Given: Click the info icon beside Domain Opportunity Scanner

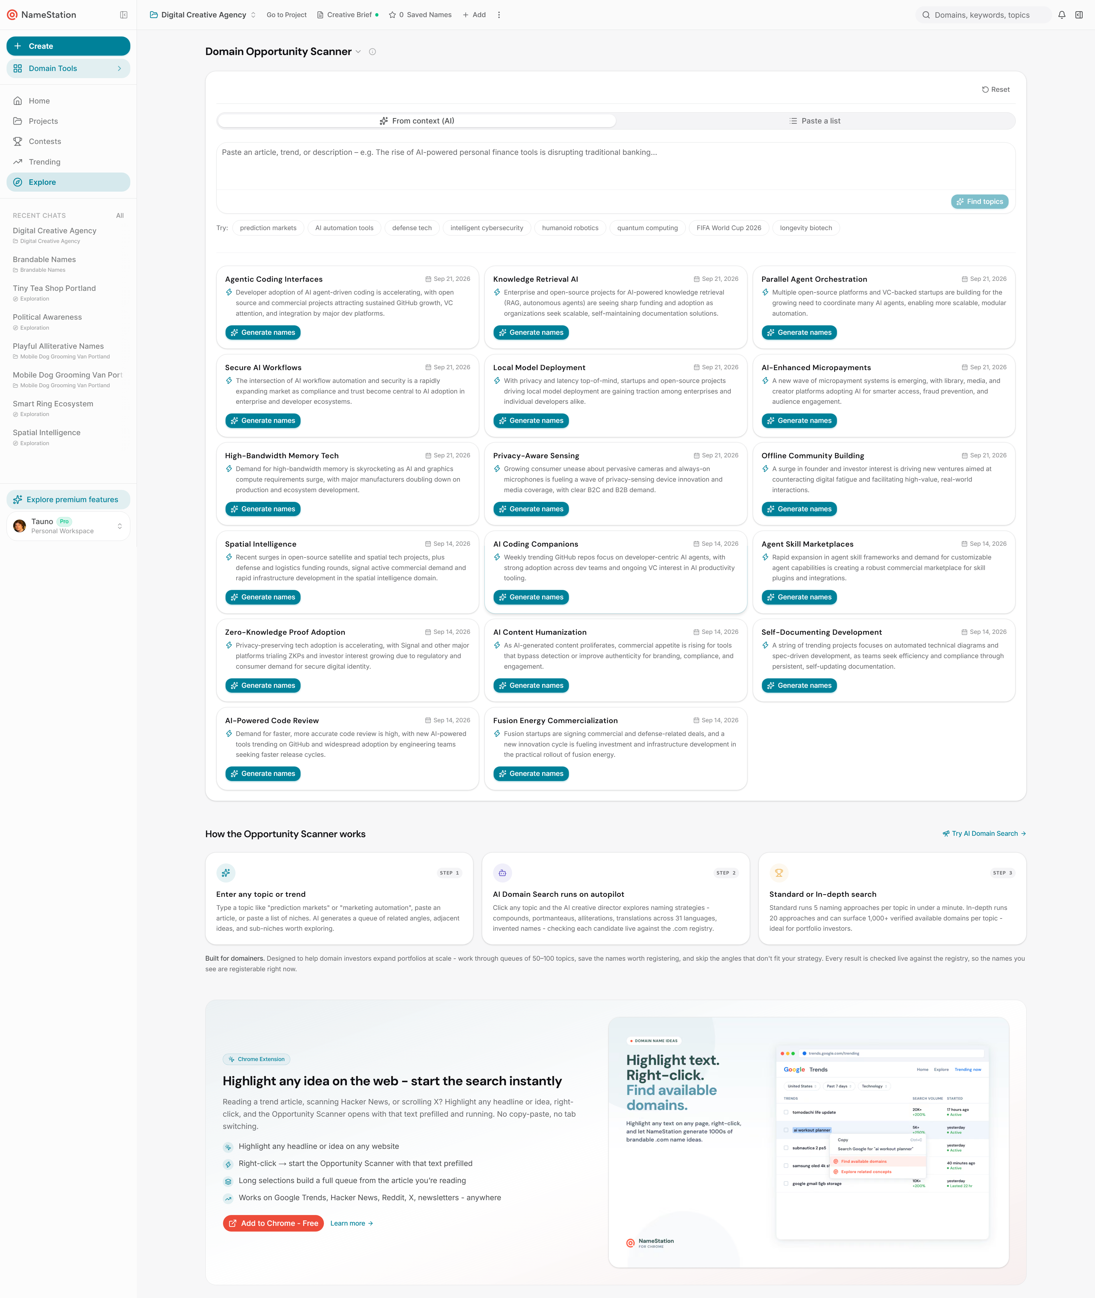Looking at the screenshot, I should pyautogui.click(x=372, y=52).
